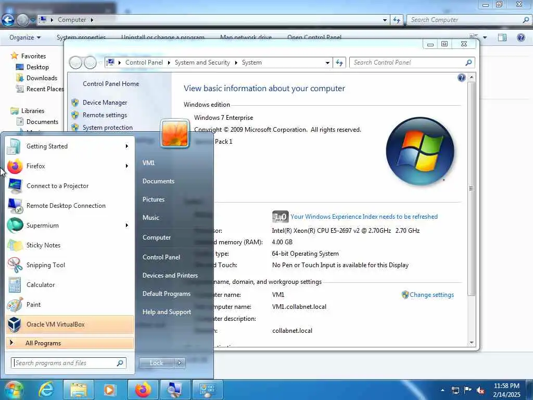Click scroll down arrow in System window
This screenshot has height=400, width=533.
click(x=472, y=343)
